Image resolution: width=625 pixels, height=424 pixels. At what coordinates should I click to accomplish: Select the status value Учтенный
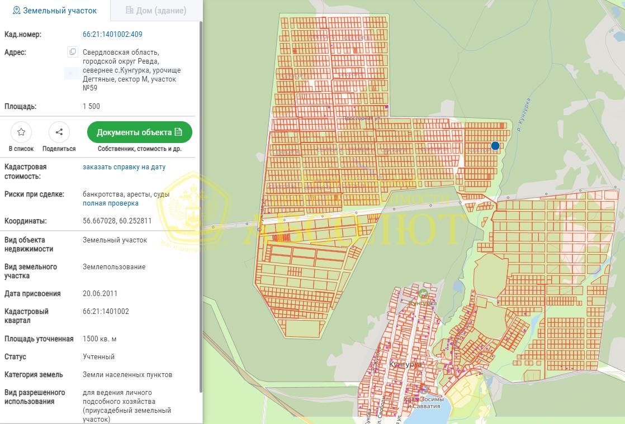(98, 357)
